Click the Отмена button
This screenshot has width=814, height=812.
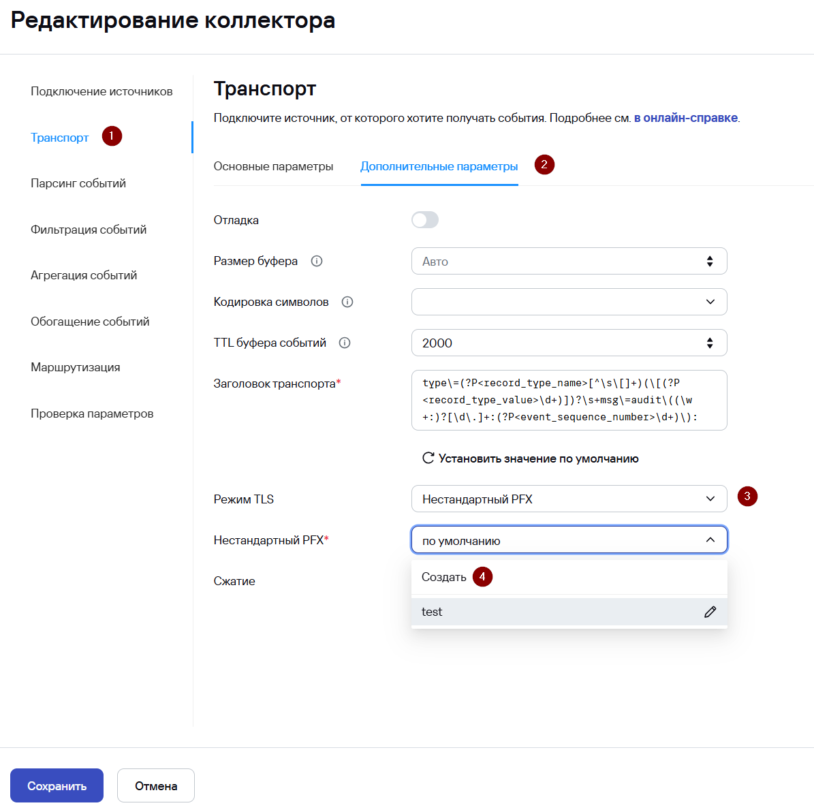(156, 785)
